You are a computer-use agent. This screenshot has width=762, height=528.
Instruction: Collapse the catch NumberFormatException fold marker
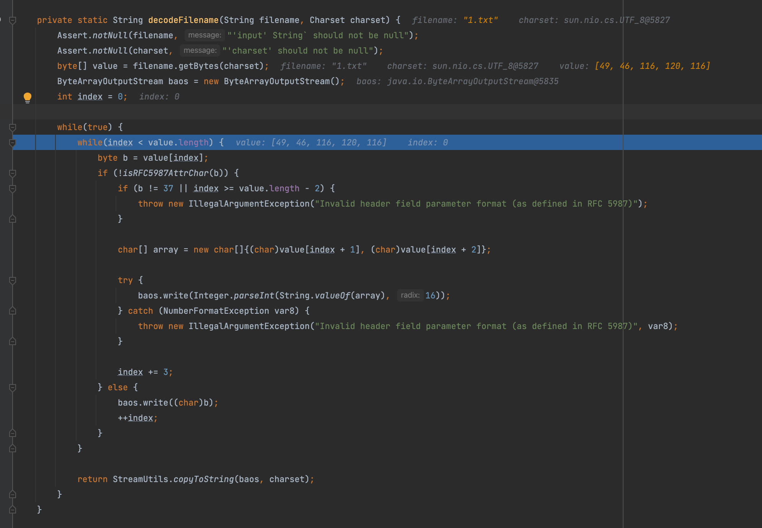[x=13, y=311]
